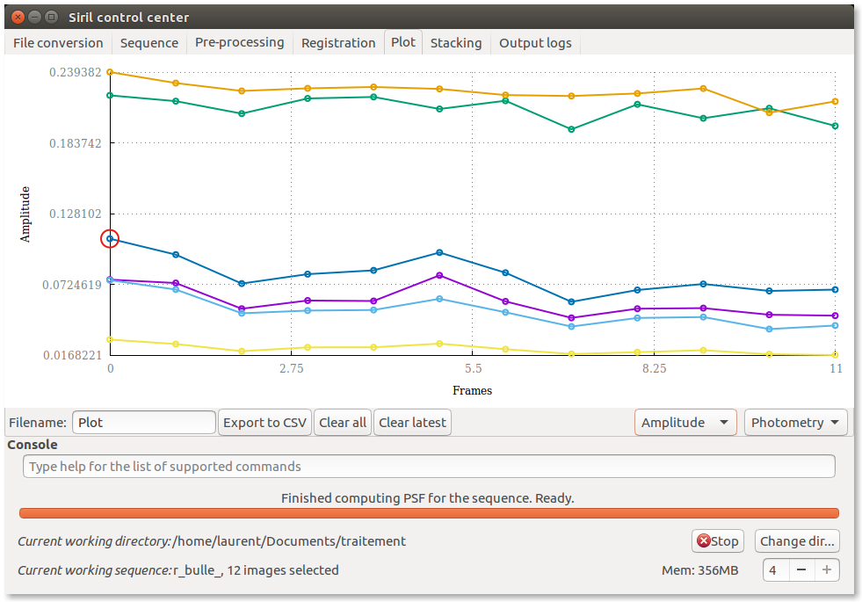Close the Siril control center window
The width and height of the screenshot is (862, 602).
[16, 17]
